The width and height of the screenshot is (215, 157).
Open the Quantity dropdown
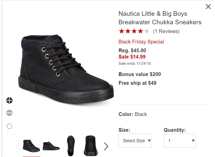pyautogui.click(x=180, y=141)
